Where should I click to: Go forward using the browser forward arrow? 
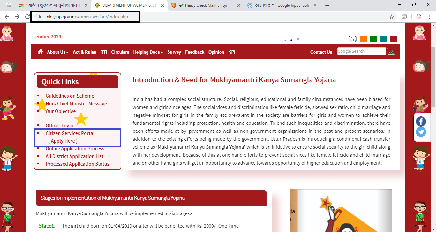(17, 17)
